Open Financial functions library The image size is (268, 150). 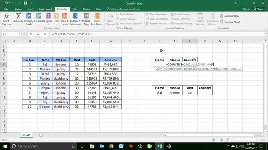click(x=39, y=19)
